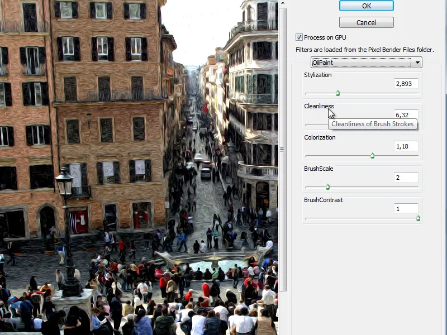This screenshot has height=335, width=447.
Task: Click the BrushContrast slider handle
Action: (x=417, y=218)
